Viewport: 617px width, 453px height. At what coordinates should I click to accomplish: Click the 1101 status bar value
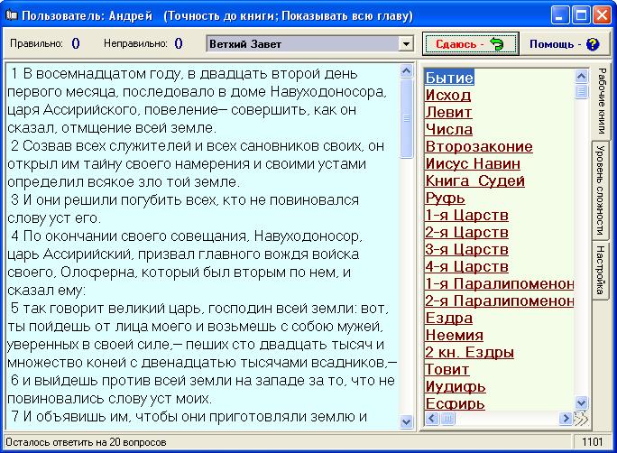point(593,442)
